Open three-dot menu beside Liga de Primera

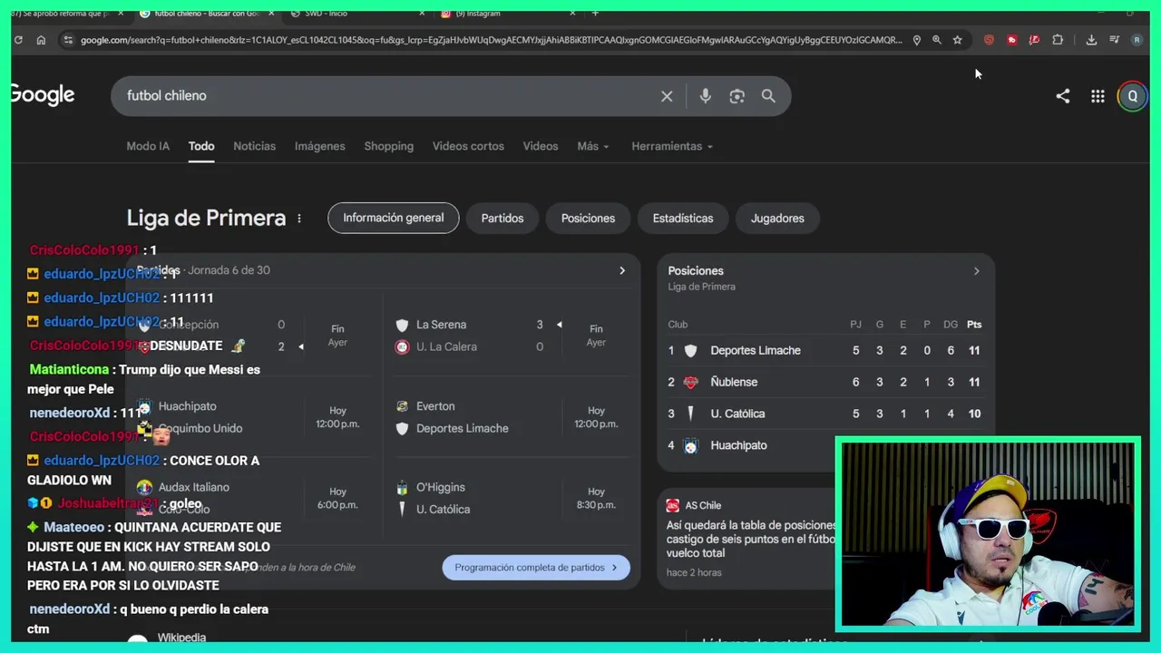299,219
